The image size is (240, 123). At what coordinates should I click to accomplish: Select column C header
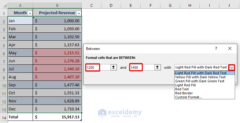[x=92, y=6]
